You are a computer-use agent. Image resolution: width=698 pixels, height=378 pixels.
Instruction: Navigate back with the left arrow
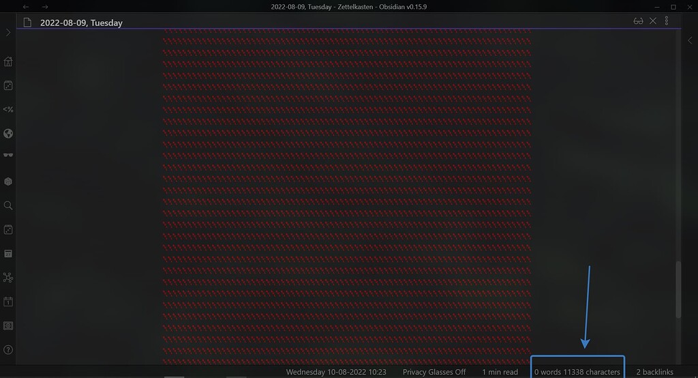click(26, 7)
